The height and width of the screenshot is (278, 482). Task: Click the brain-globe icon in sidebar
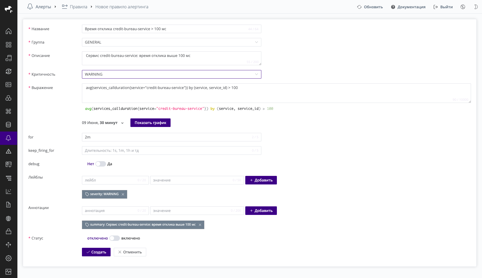coord(9,218)
